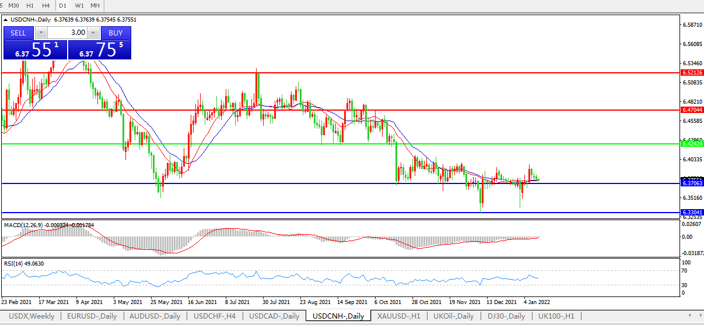This screenshot has height=325, width=704.
Task: Switch to XAUUSD-,H1 chart tab
Action: click(399, 316)
